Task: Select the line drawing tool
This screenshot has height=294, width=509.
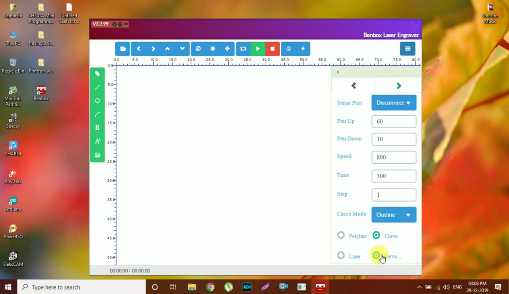Action: tap(97, 87)
